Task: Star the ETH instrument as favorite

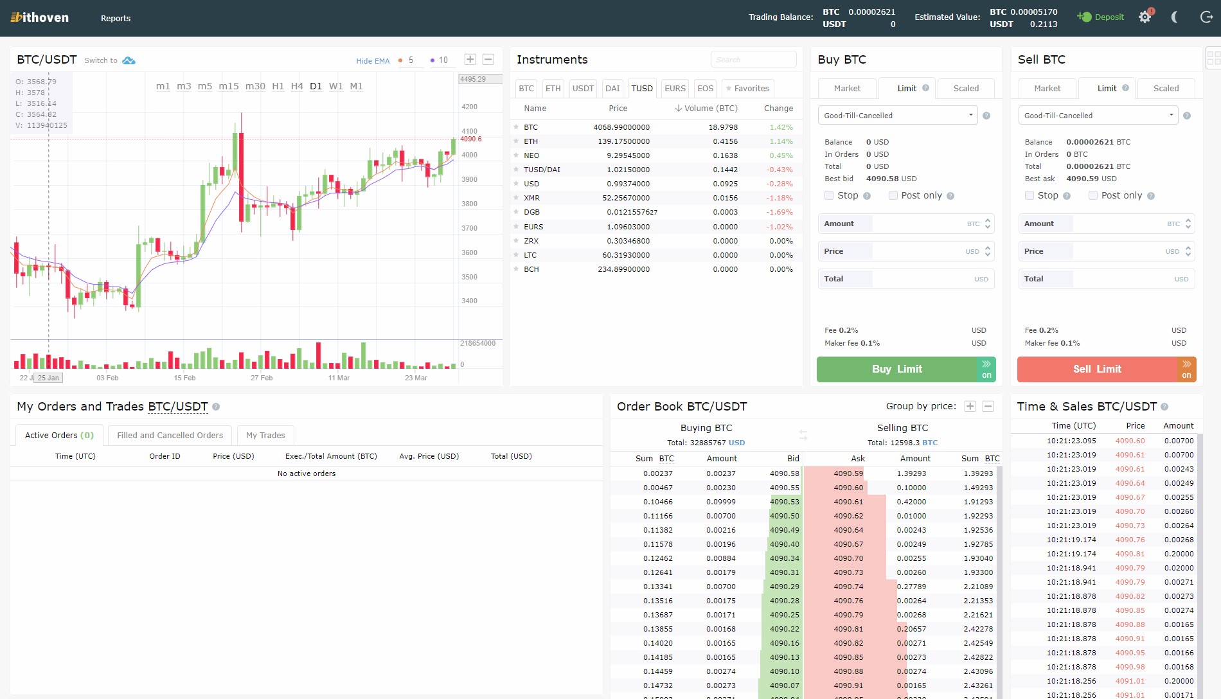Action: coord(516,141)
